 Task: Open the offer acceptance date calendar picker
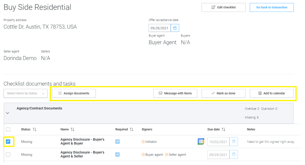tap(175, 28)
